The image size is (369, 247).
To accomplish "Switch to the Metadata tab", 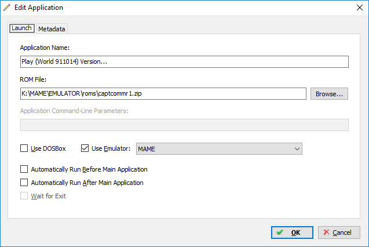I will [52, 29].
